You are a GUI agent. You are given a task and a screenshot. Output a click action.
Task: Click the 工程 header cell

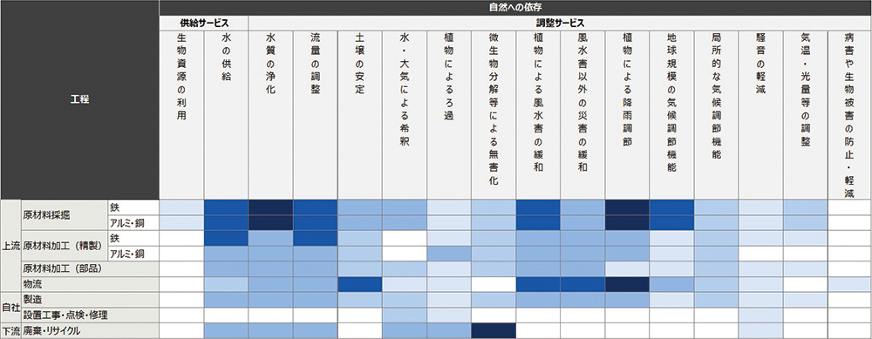coord(79,100)
